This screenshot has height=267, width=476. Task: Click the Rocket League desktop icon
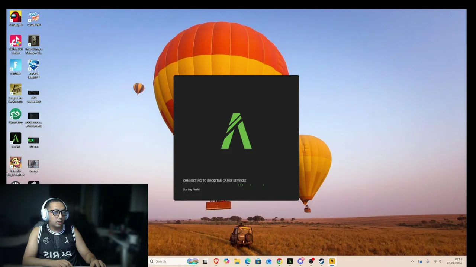pyautogui.click(x=33, y=69)
